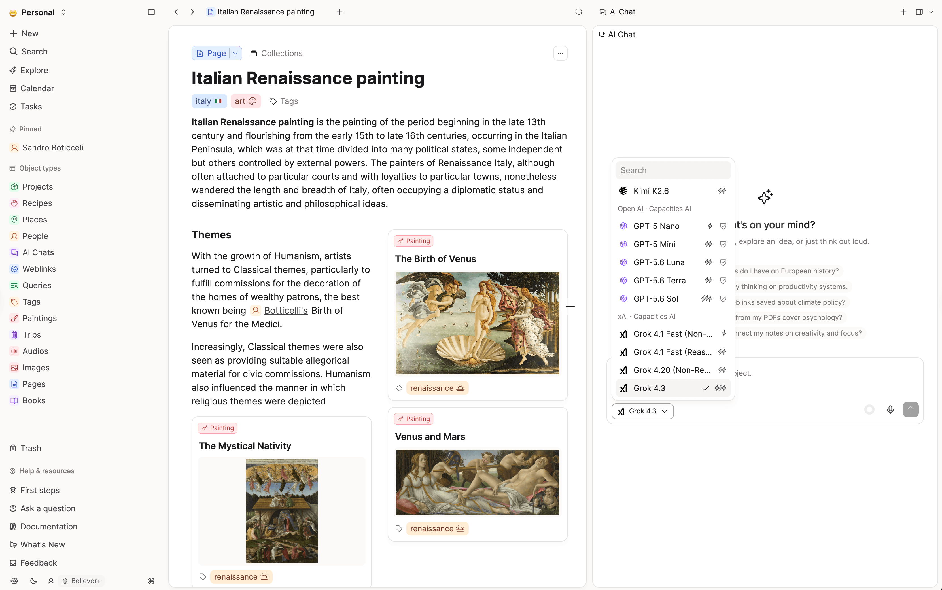Viewport: 942px width, 590px height.
Task: Click the microphone voice input icon
Action: [890, 410]
